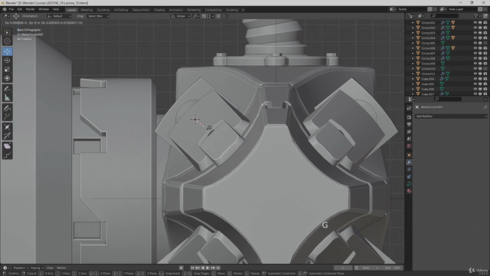This screenshot has width=490, height=276.
Task: Add a workspace with the plus tab
Action: [243, 10]
